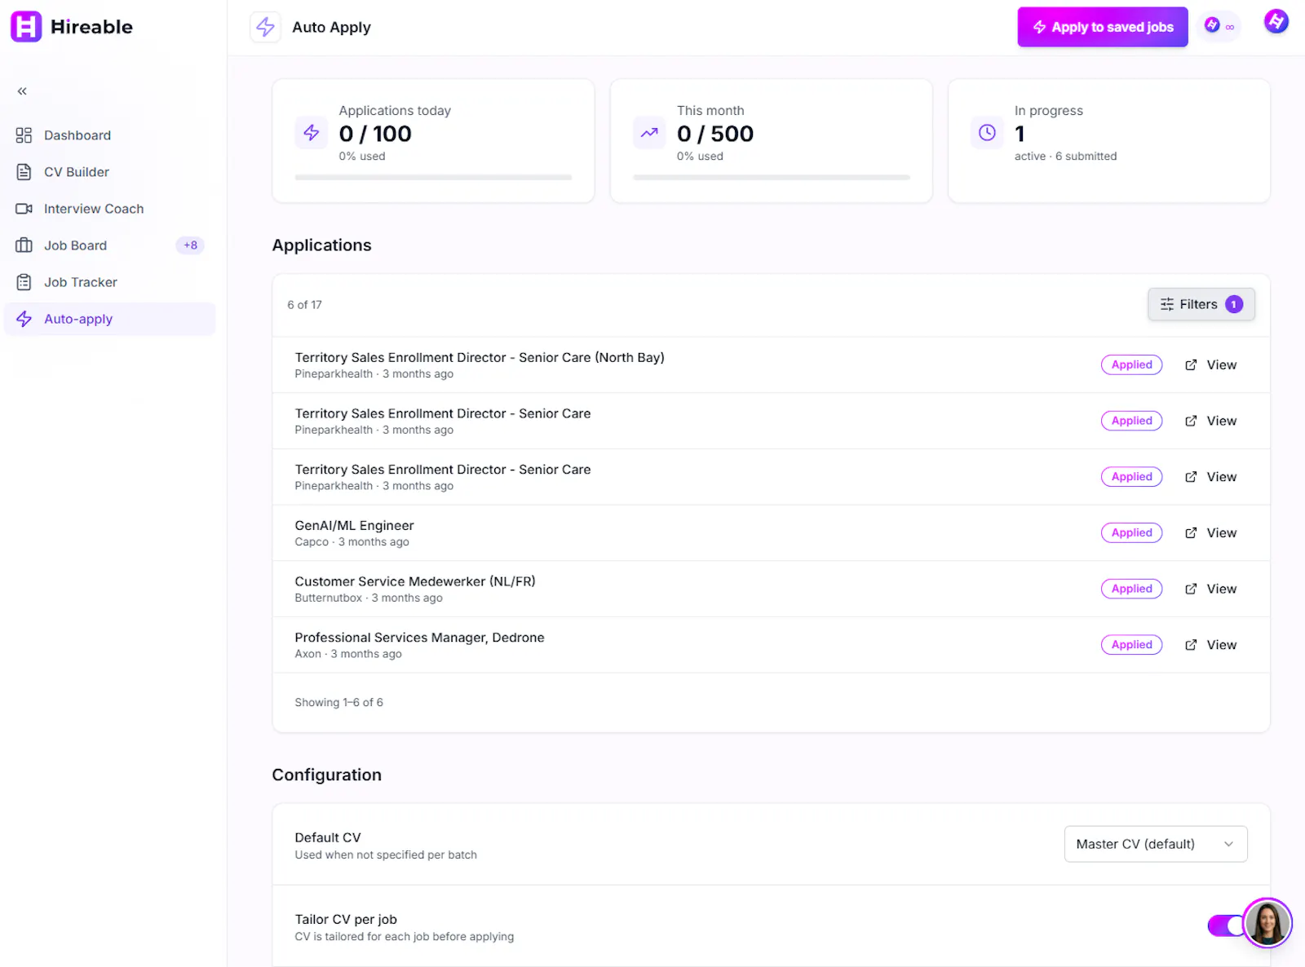The height and width of the screenshot is (967, 1305).
Task: Click the This month trend icon
Action: pyautogui.click(x=649, y=133)
